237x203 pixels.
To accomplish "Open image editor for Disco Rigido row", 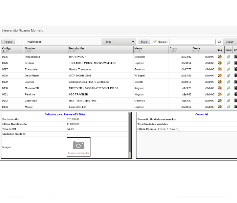I will tap(220, 75).
